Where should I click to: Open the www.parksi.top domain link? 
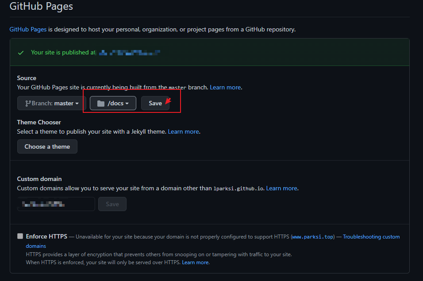tap(313, 237)
